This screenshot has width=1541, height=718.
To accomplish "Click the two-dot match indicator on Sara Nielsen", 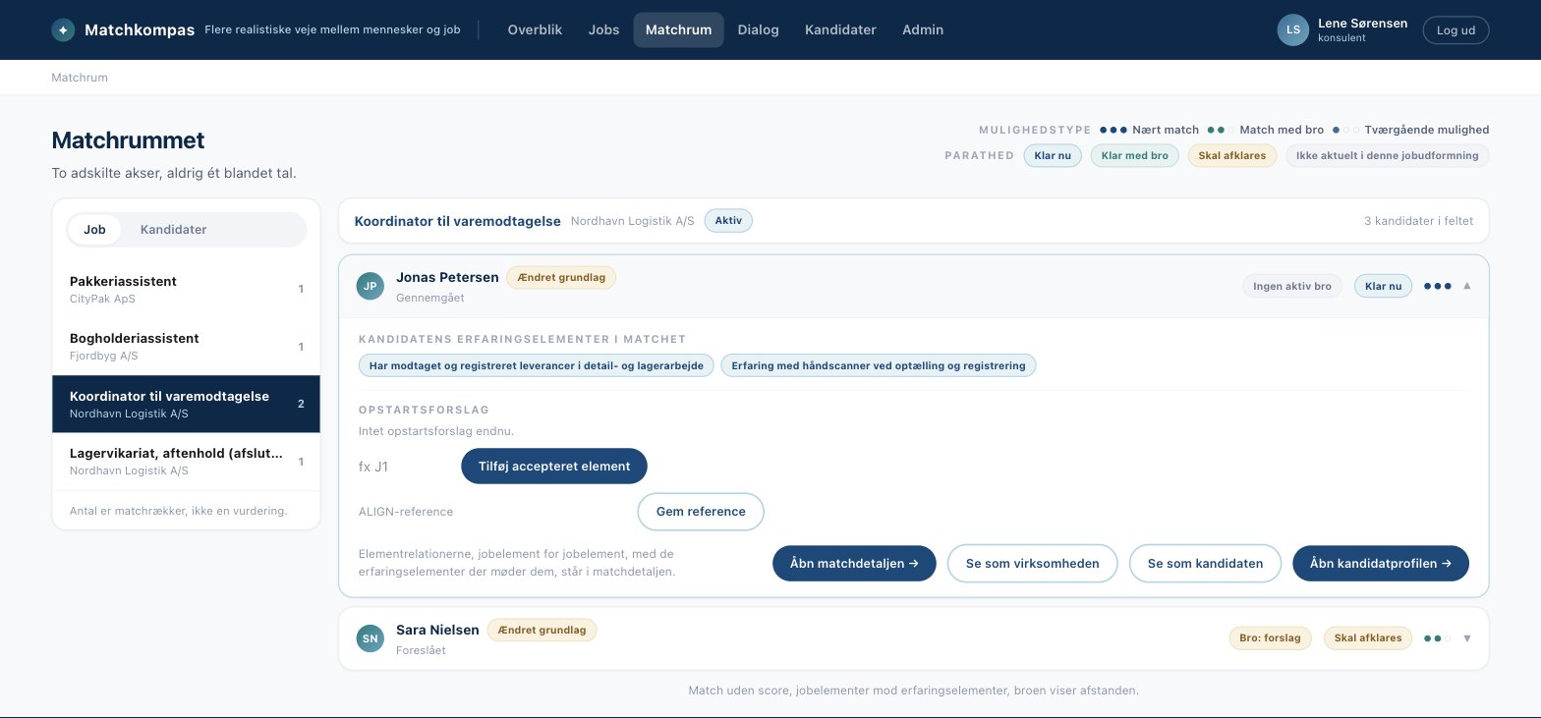I will pyautogui.click(x=1437, y=638).
